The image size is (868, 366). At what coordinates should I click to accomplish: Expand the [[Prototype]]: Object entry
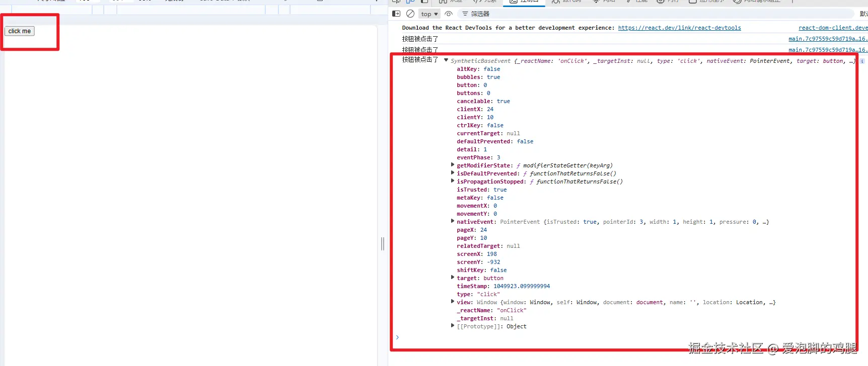click(453, 326)
